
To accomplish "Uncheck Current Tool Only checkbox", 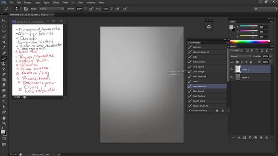I will coord(189,110).
